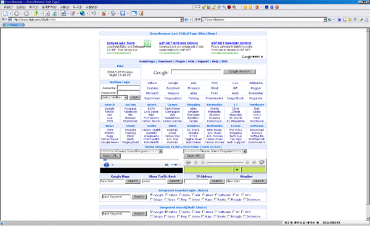Select Baidu radio in single-choice search
This screenshot has width=370, height=226.
click(x=180, y=195)
